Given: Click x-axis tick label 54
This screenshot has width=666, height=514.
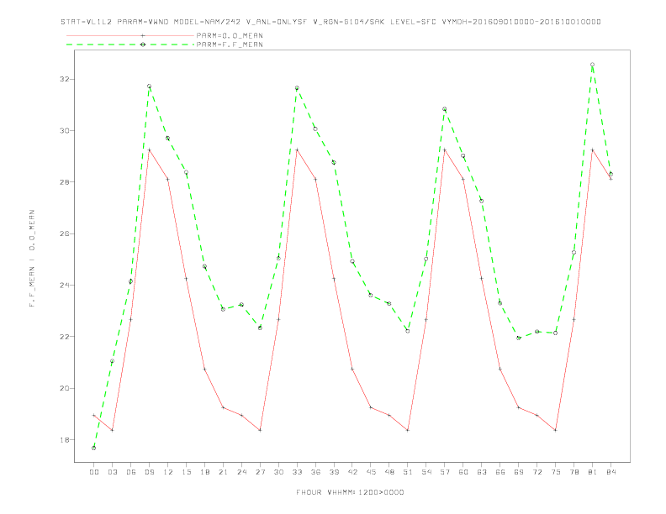Looking at the screenshot, I should [x=426, y=472].
